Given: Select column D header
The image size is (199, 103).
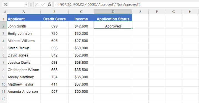Looking at the screenshot, I should click(113, 12).
